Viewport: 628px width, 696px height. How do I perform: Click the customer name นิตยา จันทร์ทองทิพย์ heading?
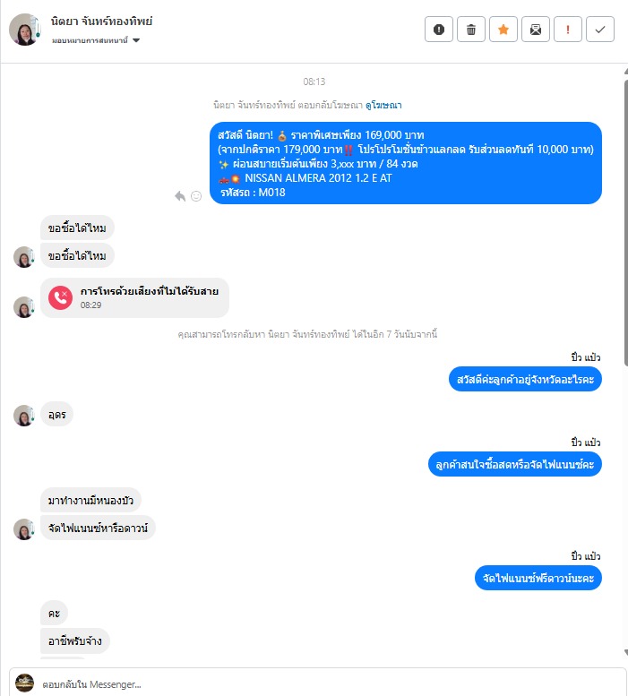click(x=101, y=21)
